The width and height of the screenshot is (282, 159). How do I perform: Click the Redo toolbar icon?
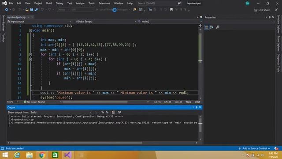(49, 10)
